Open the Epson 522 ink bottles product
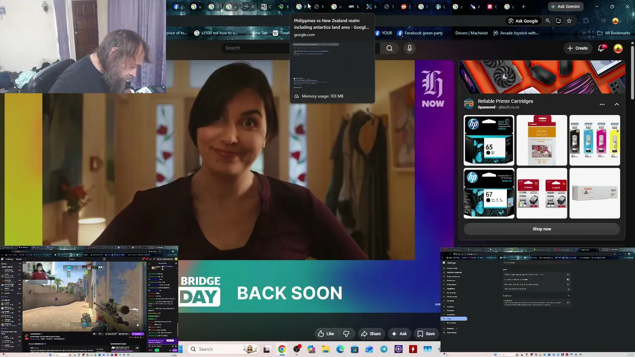The image size is (635, 357). pos(595,140)
